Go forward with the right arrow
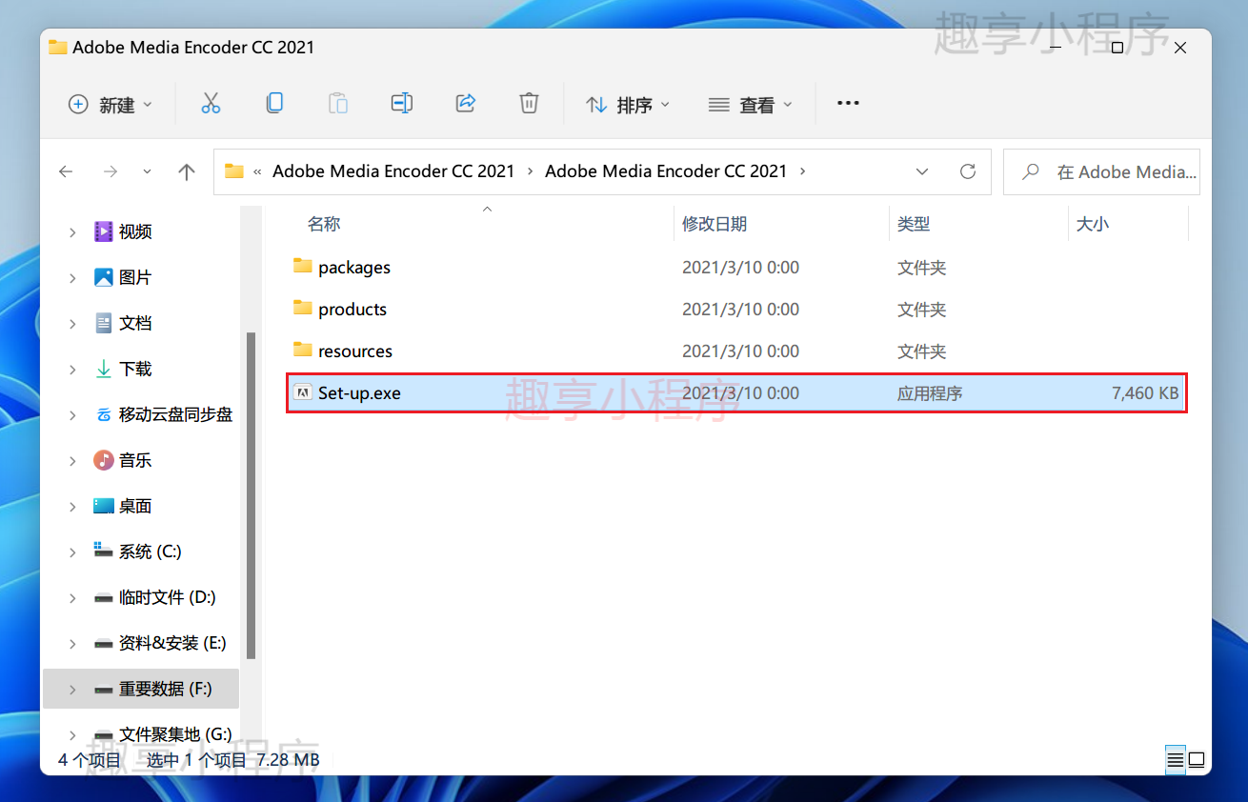 point(111,171)
